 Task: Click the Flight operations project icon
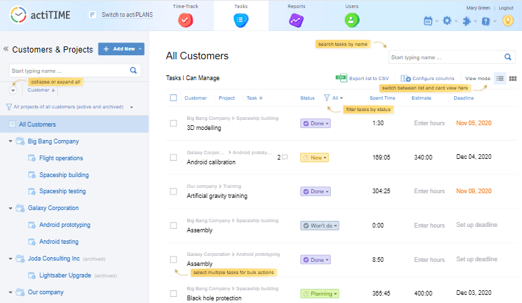click(x=32, y=158)
